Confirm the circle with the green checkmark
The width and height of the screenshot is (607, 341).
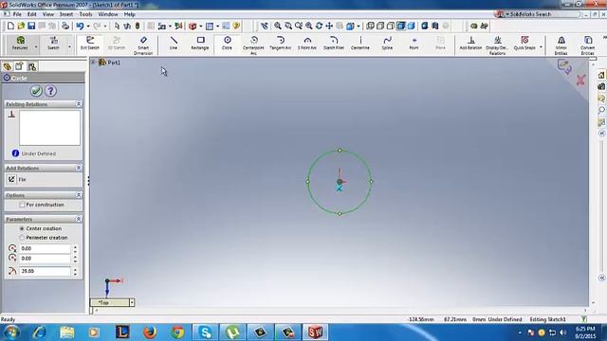tap(36, 91)
